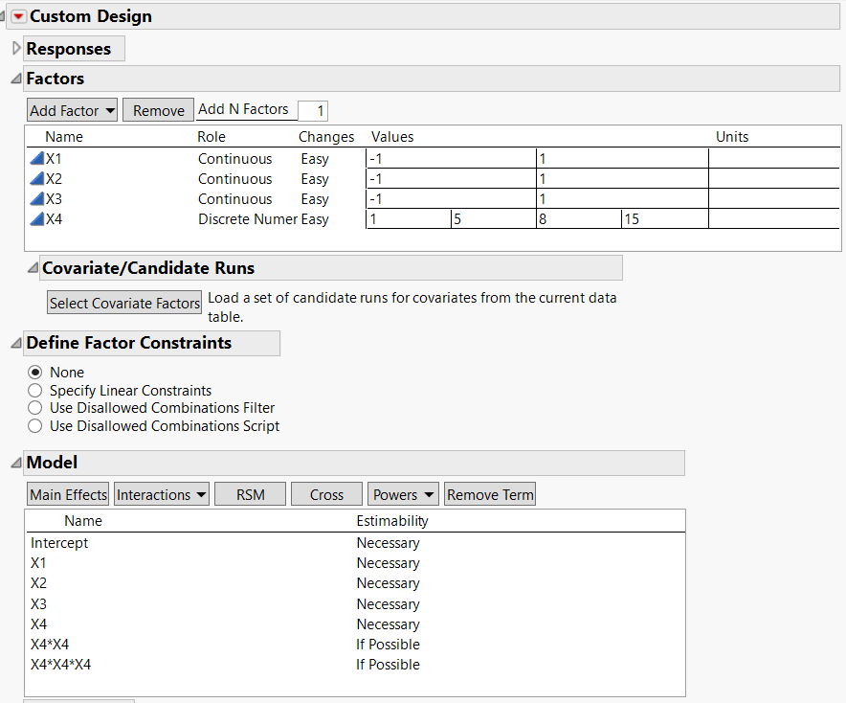This screenshot has height=703, width=846.
Task: Open the Powers dropdown menu
Action: click(403, 494)
